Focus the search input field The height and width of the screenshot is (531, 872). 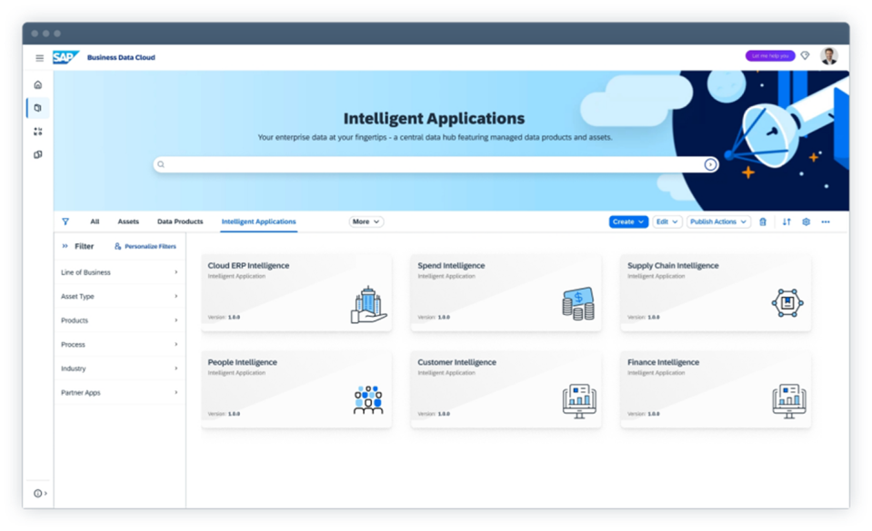436,164
